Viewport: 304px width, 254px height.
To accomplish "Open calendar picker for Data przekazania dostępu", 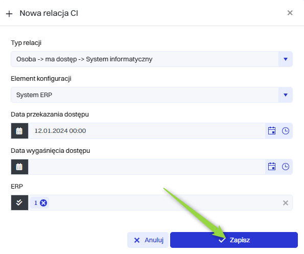I will tap(272, 131).
